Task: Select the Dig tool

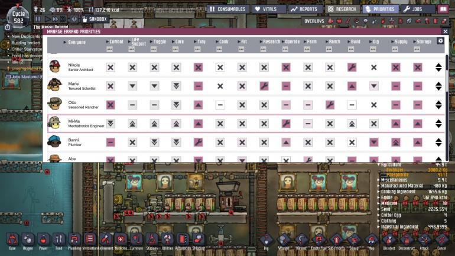Action: (266, 241)
